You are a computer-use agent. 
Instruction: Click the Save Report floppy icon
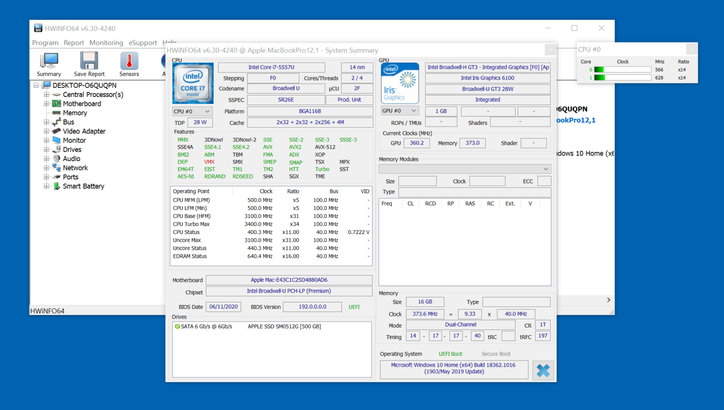tap(89, 64)
